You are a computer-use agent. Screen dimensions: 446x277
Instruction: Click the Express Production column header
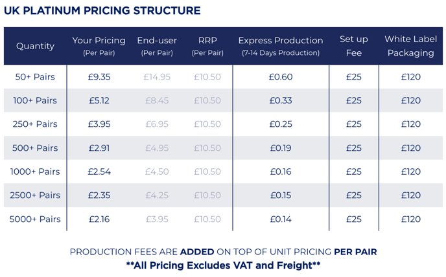(280, 46)
